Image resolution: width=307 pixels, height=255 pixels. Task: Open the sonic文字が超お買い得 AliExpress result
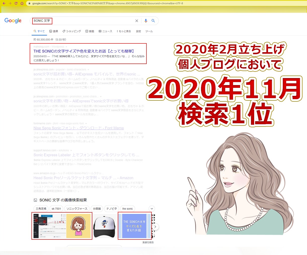pos(87,74)
